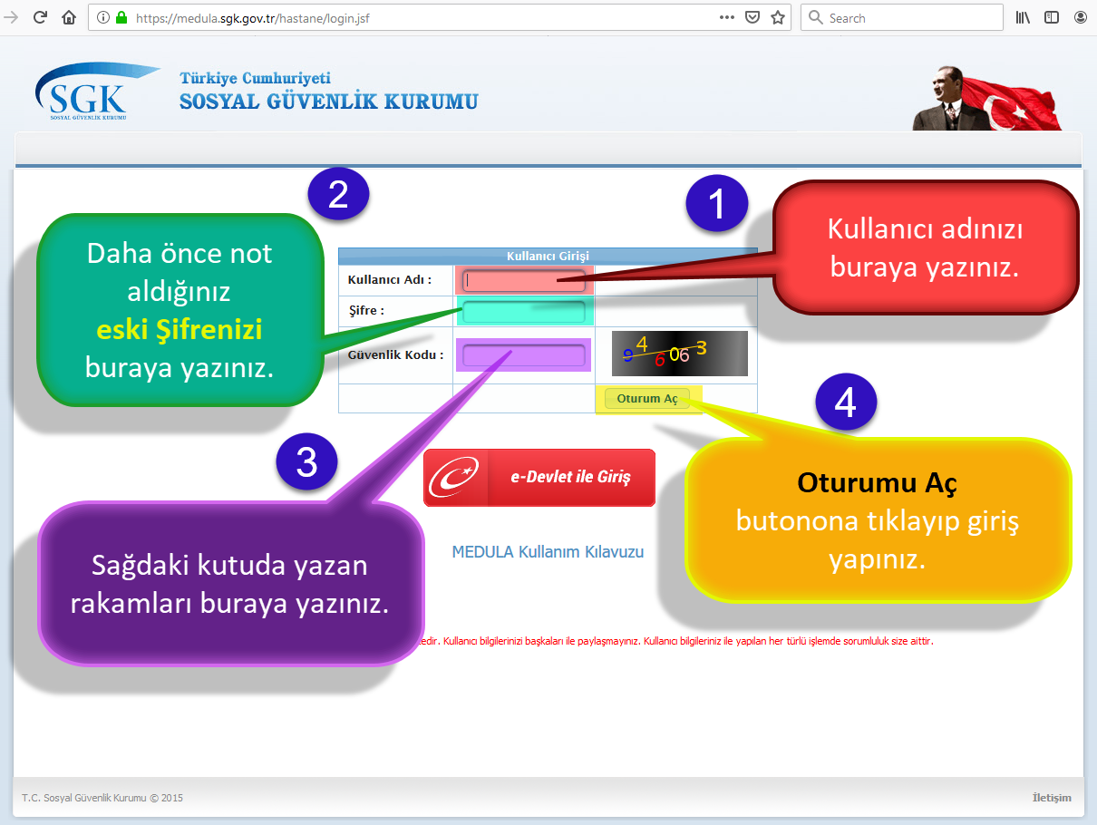
Task: Click the SOSYAL GÜVENLİK KURUMU heading text
Action: pos(329,102)
